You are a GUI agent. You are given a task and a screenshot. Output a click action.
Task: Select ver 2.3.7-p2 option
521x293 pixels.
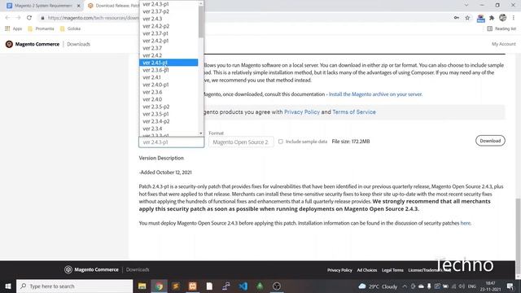tap(169, 11)
